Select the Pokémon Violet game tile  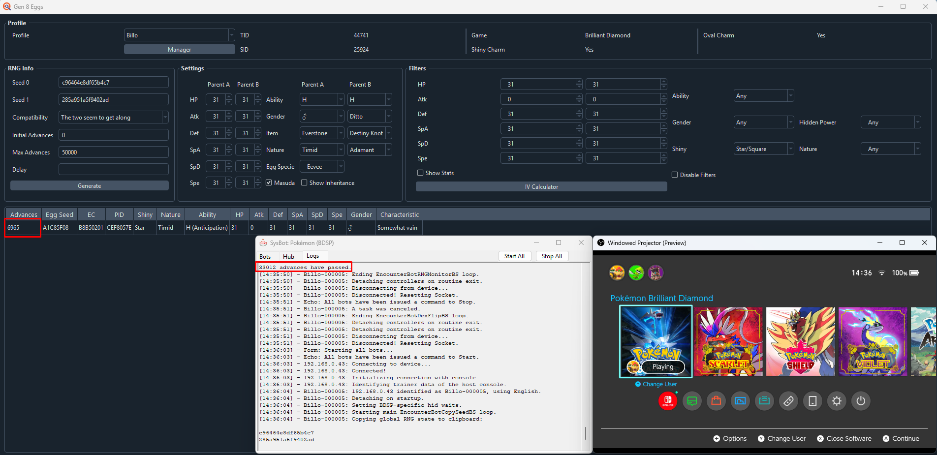(x=873, y=341)
